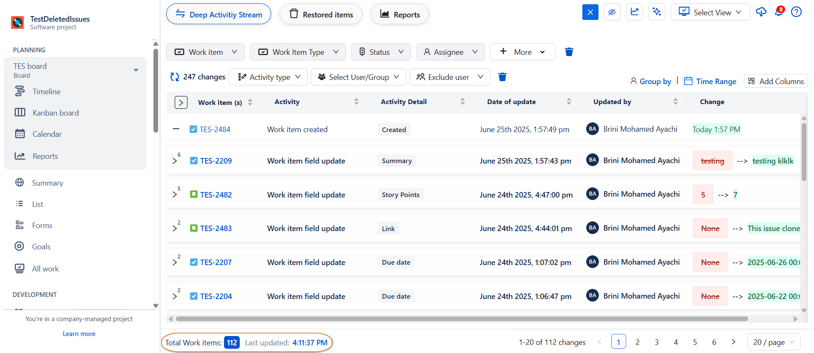Collapse the TES-2484 row using minus toggle

[176, 129]
